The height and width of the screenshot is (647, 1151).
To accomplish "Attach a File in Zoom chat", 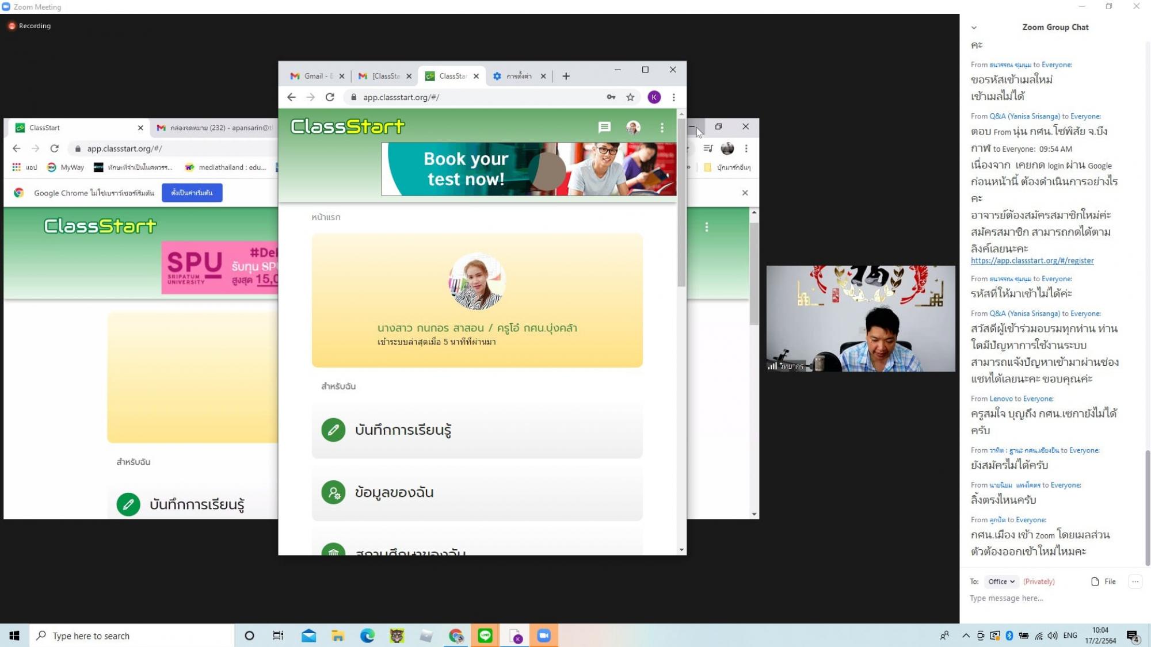I will click(1103, 581).
